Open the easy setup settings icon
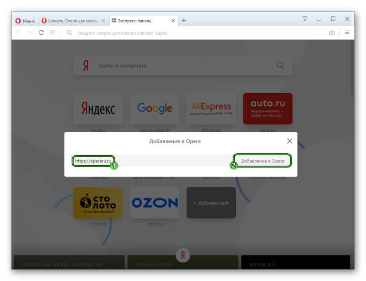The height and width of the screenshot is (281, 366). [x=347, y=32]
